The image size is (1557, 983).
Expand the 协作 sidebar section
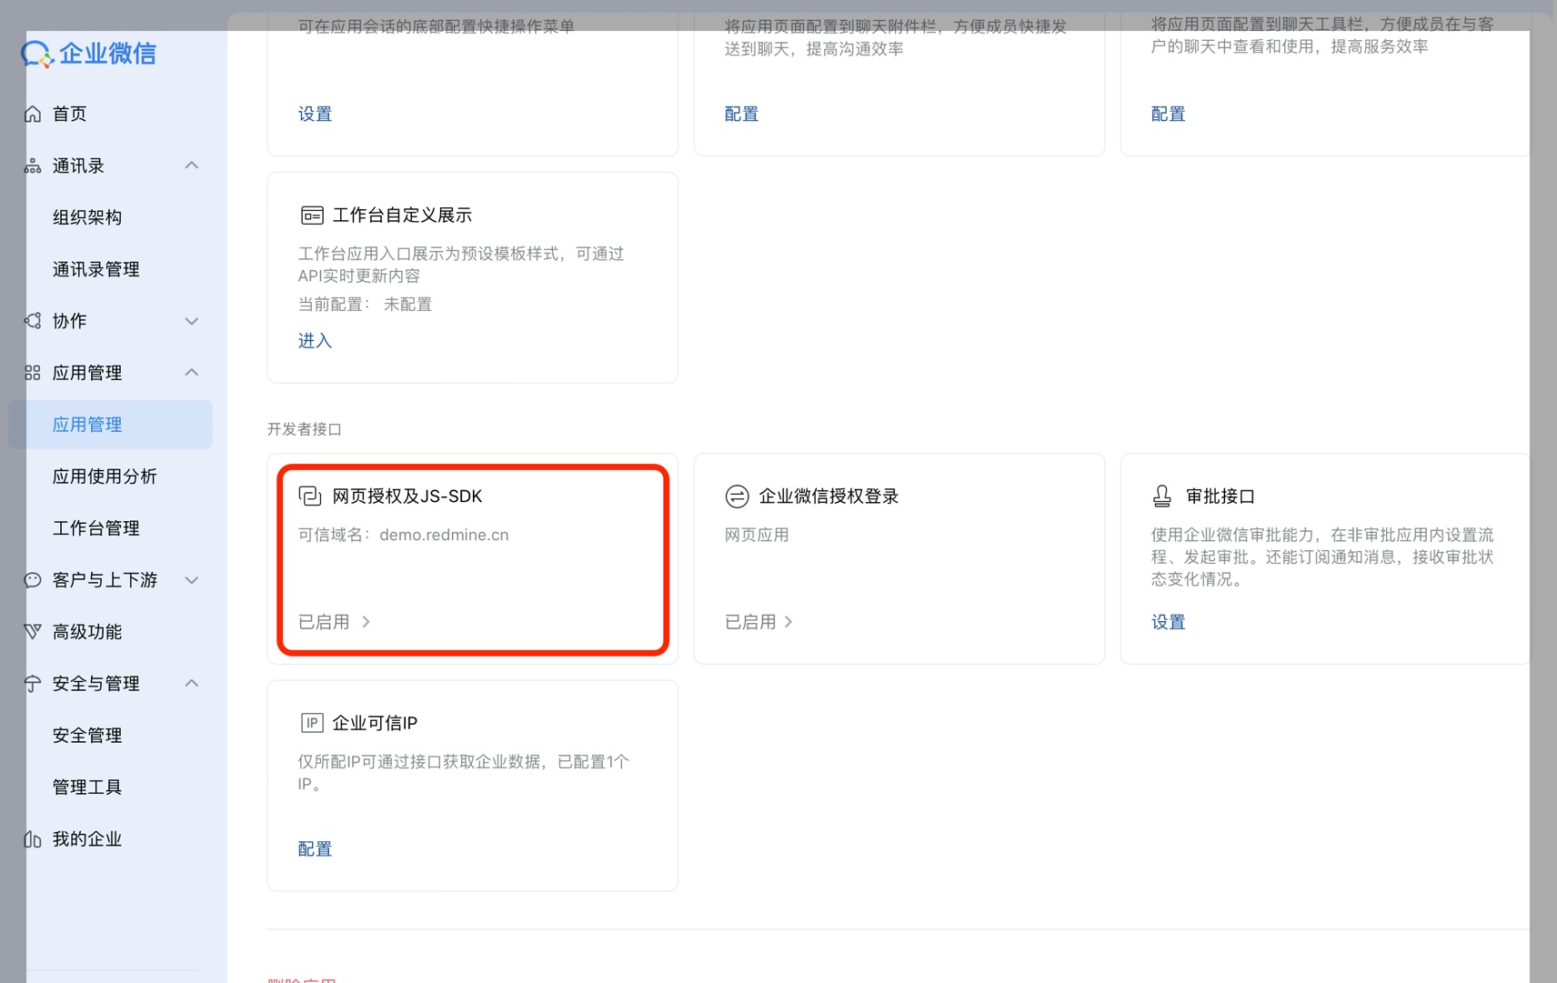click(x=192, y=321)
